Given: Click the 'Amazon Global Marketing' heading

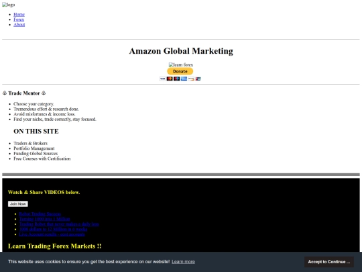Looking at the screenshot, I should [x=181, y=51].
